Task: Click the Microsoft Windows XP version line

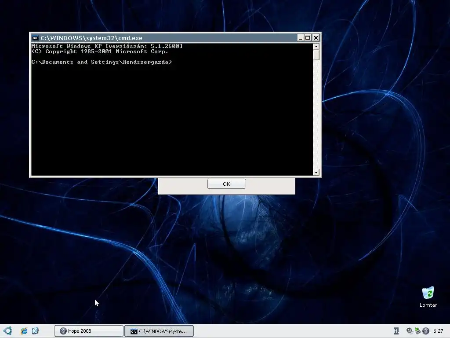Action: [x=107, y=46]
